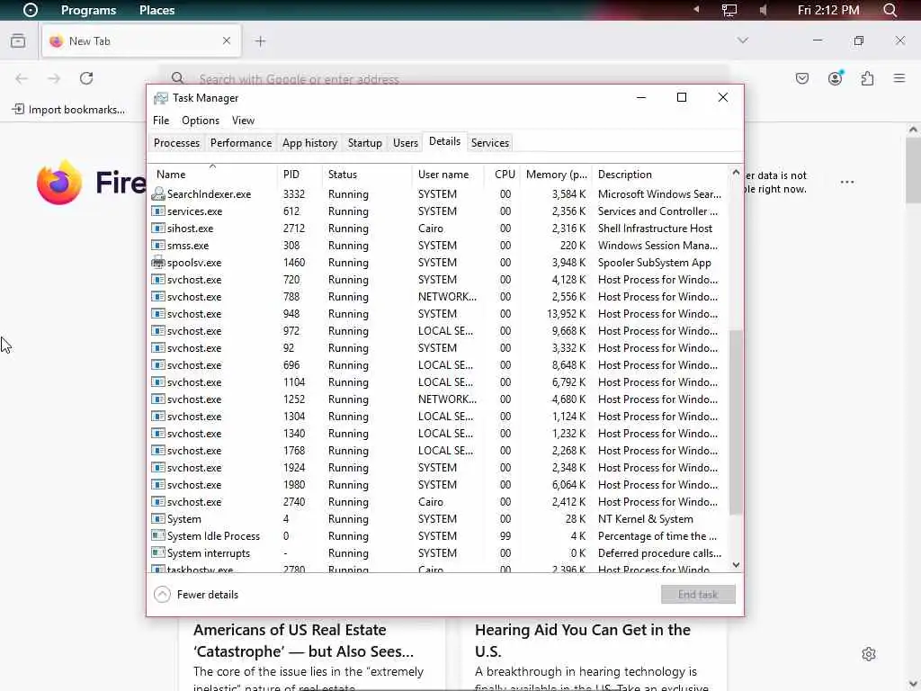Click the network display icon in panel
Screen dimensions: 921x691
tap(729, 10)
